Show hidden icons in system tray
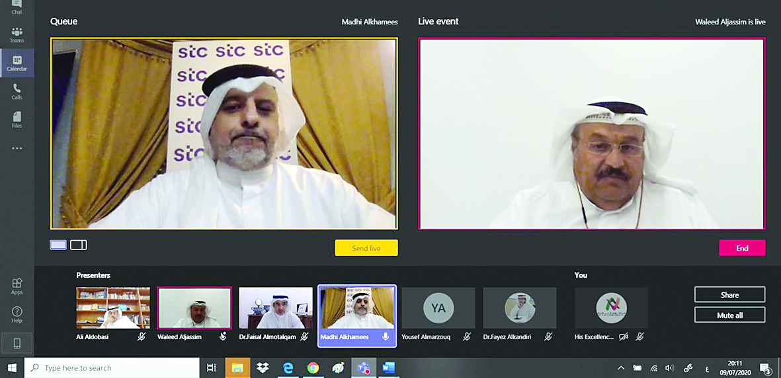The image size is (781, 378). click(x=620, y=368)
